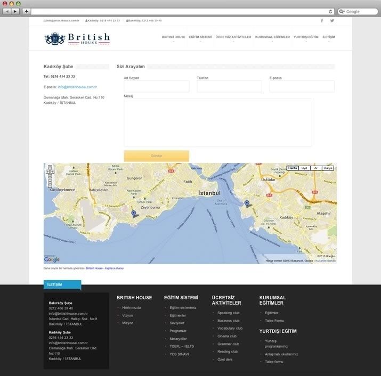381x376 pixels.
Task: Switch map to Ar. terrain view
Action: (316, 168)
